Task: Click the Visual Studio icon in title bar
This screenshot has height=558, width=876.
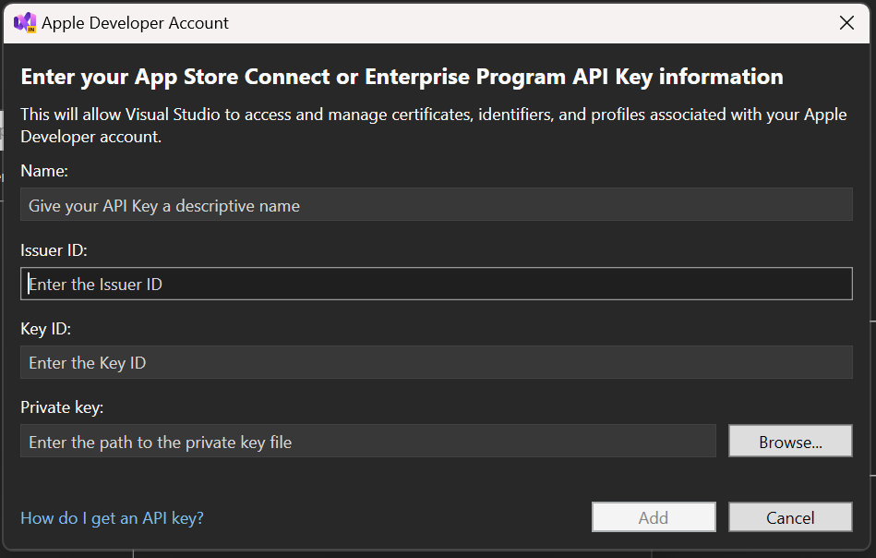Action: pos(25,23)
